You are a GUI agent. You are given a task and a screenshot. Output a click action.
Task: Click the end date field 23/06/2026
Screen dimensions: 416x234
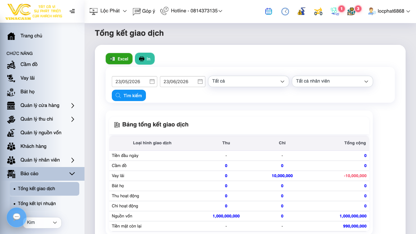(x=183, y=82)
